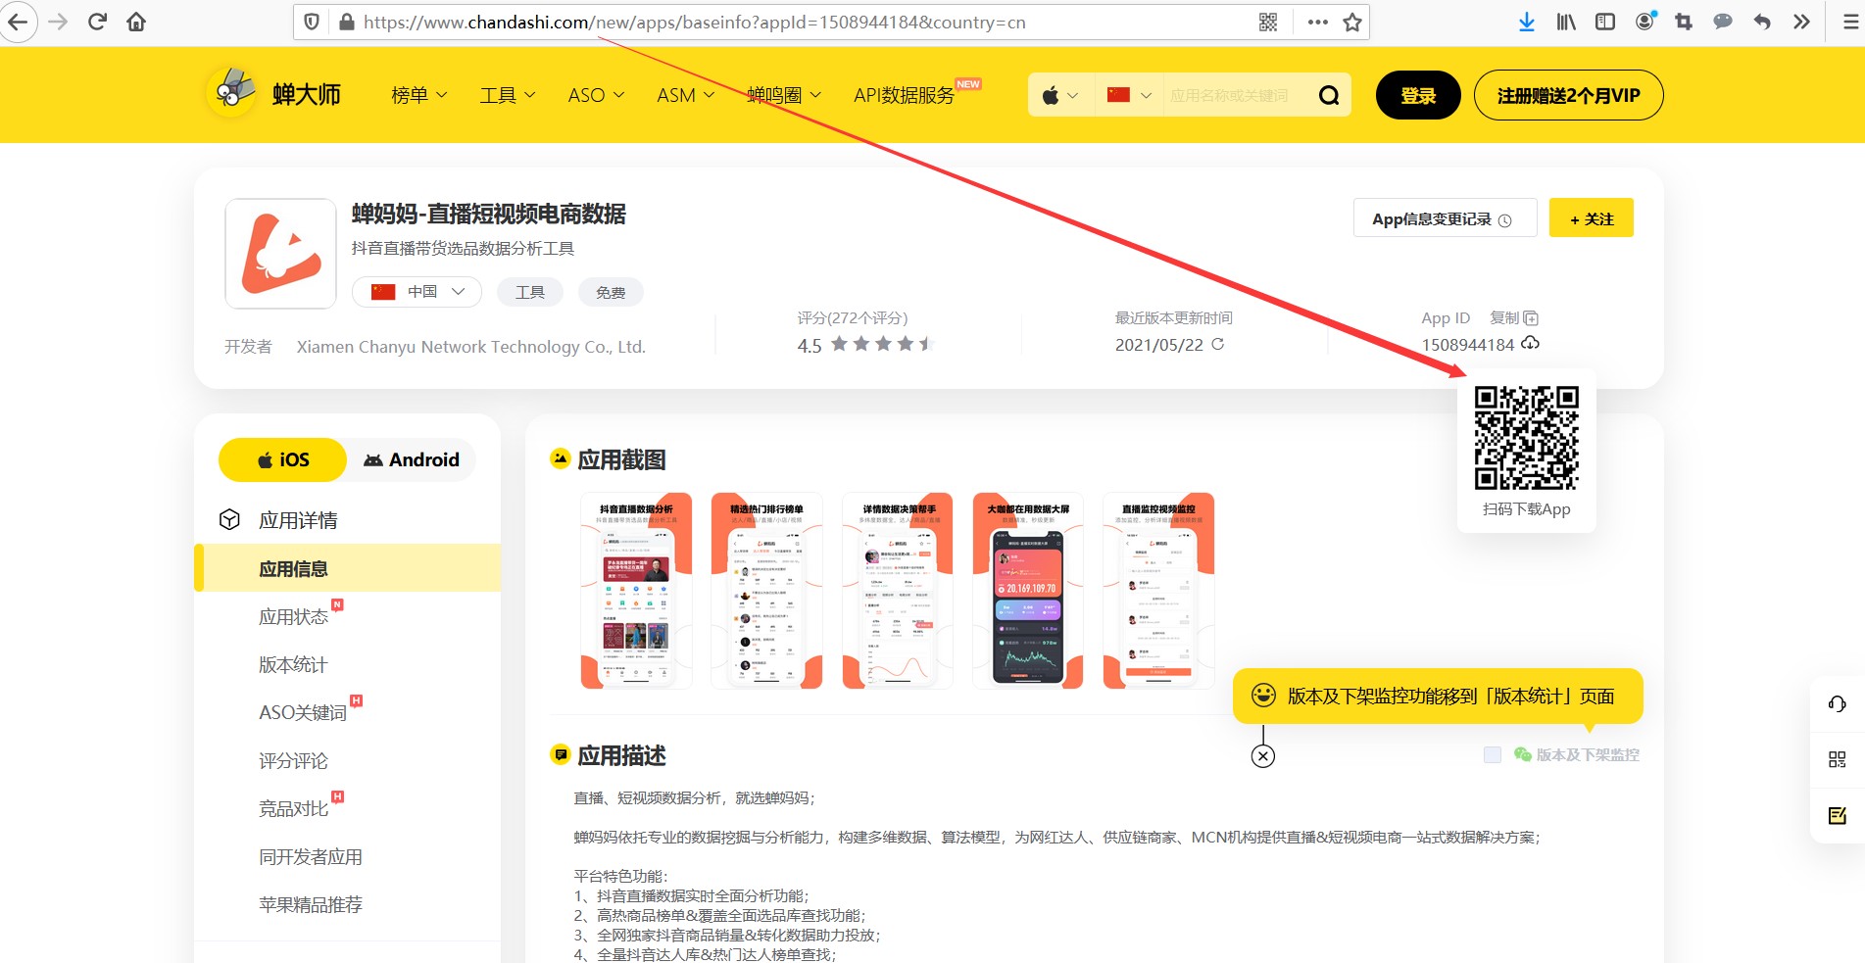Screen dimensions: 1865x963
Task: Go to browser home page icon
Action: [x=136, y=22]
